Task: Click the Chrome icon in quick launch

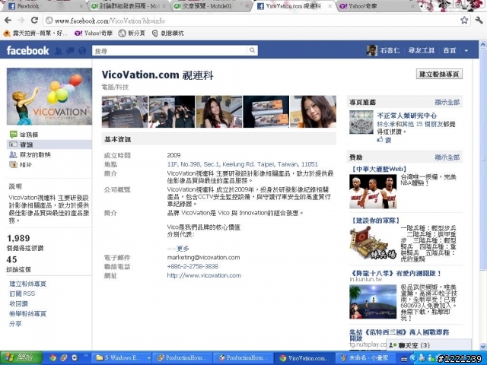Action: (x=53, y=358)
